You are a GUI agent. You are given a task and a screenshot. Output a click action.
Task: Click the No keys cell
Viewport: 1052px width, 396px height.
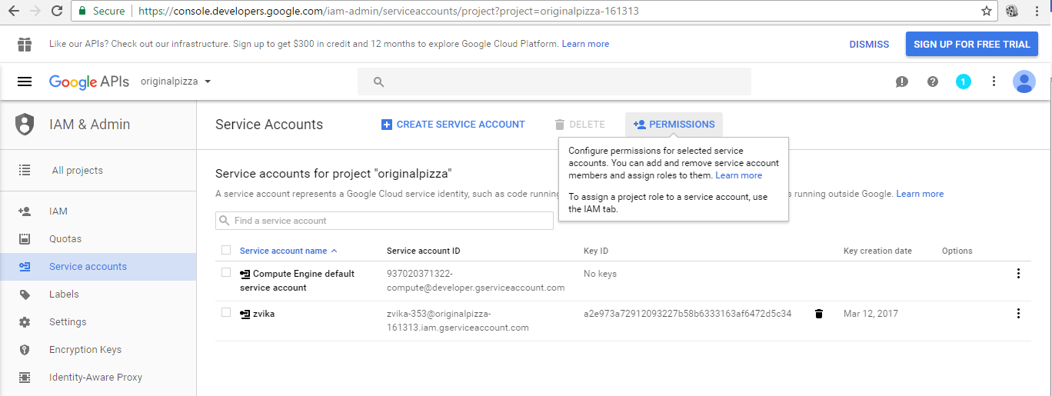pos(600,274)
